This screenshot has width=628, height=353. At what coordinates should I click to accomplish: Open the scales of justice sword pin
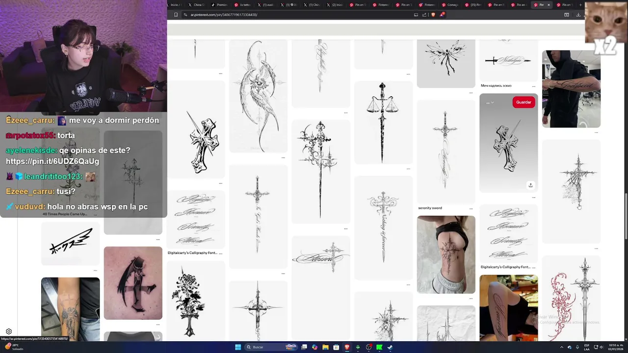pyautogui.click(x=383, y=123)
